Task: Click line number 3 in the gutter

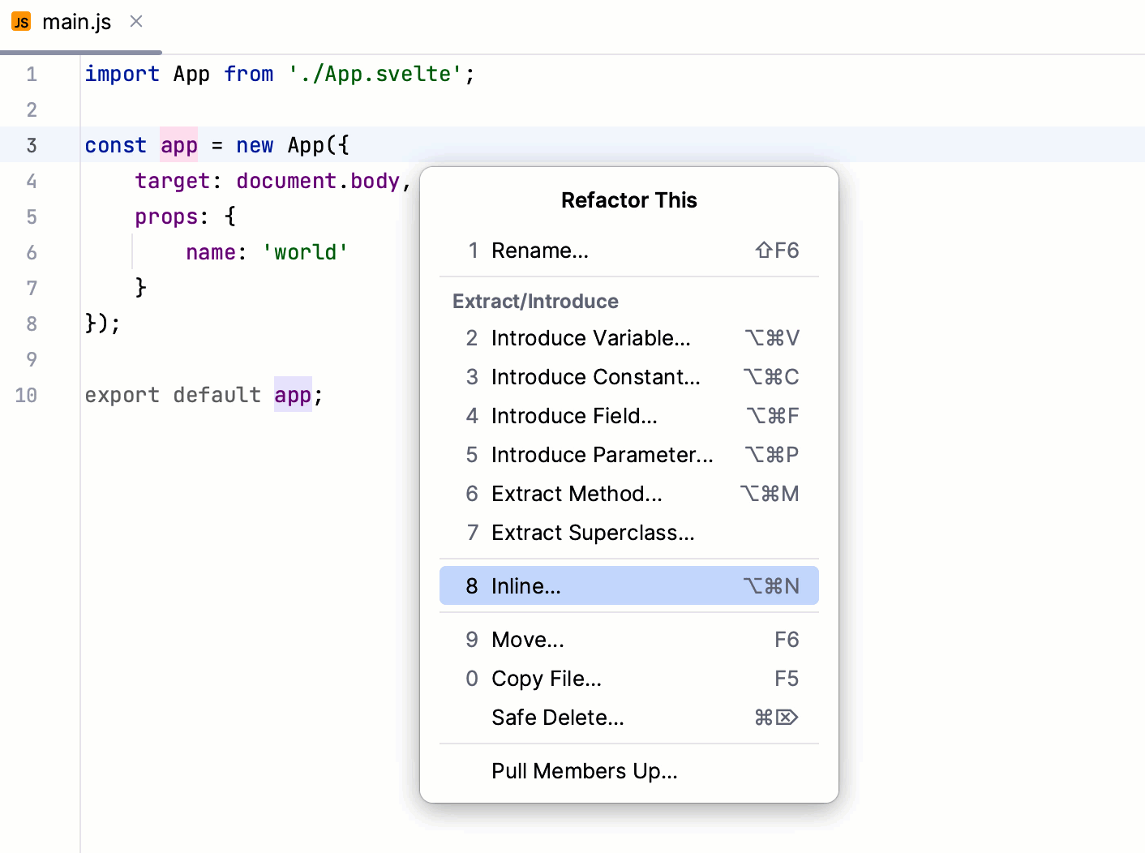Action: coord(32,145)
